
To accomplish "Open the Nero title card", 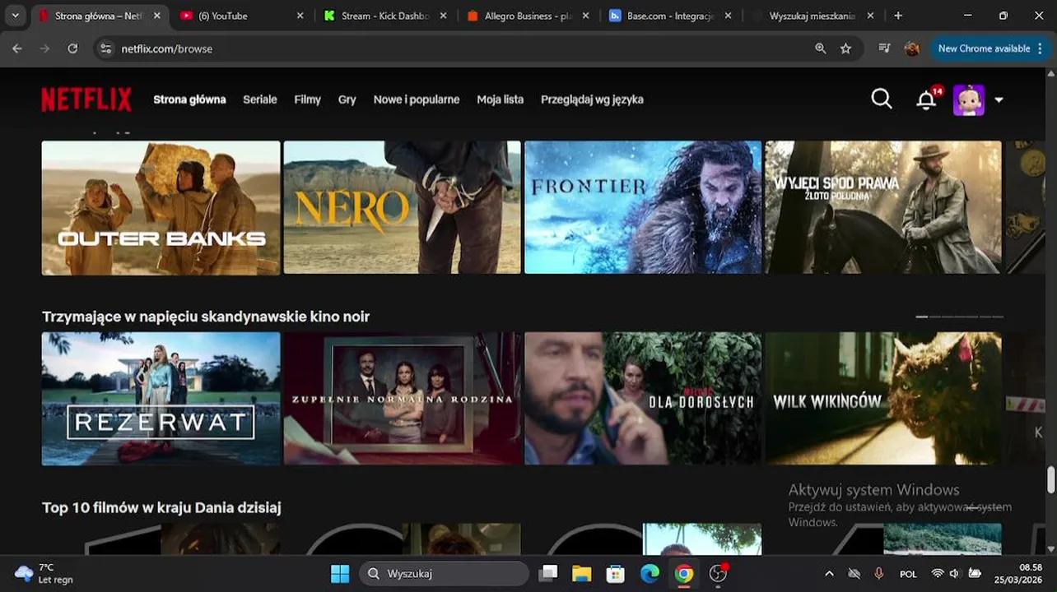I will [403, 207].
